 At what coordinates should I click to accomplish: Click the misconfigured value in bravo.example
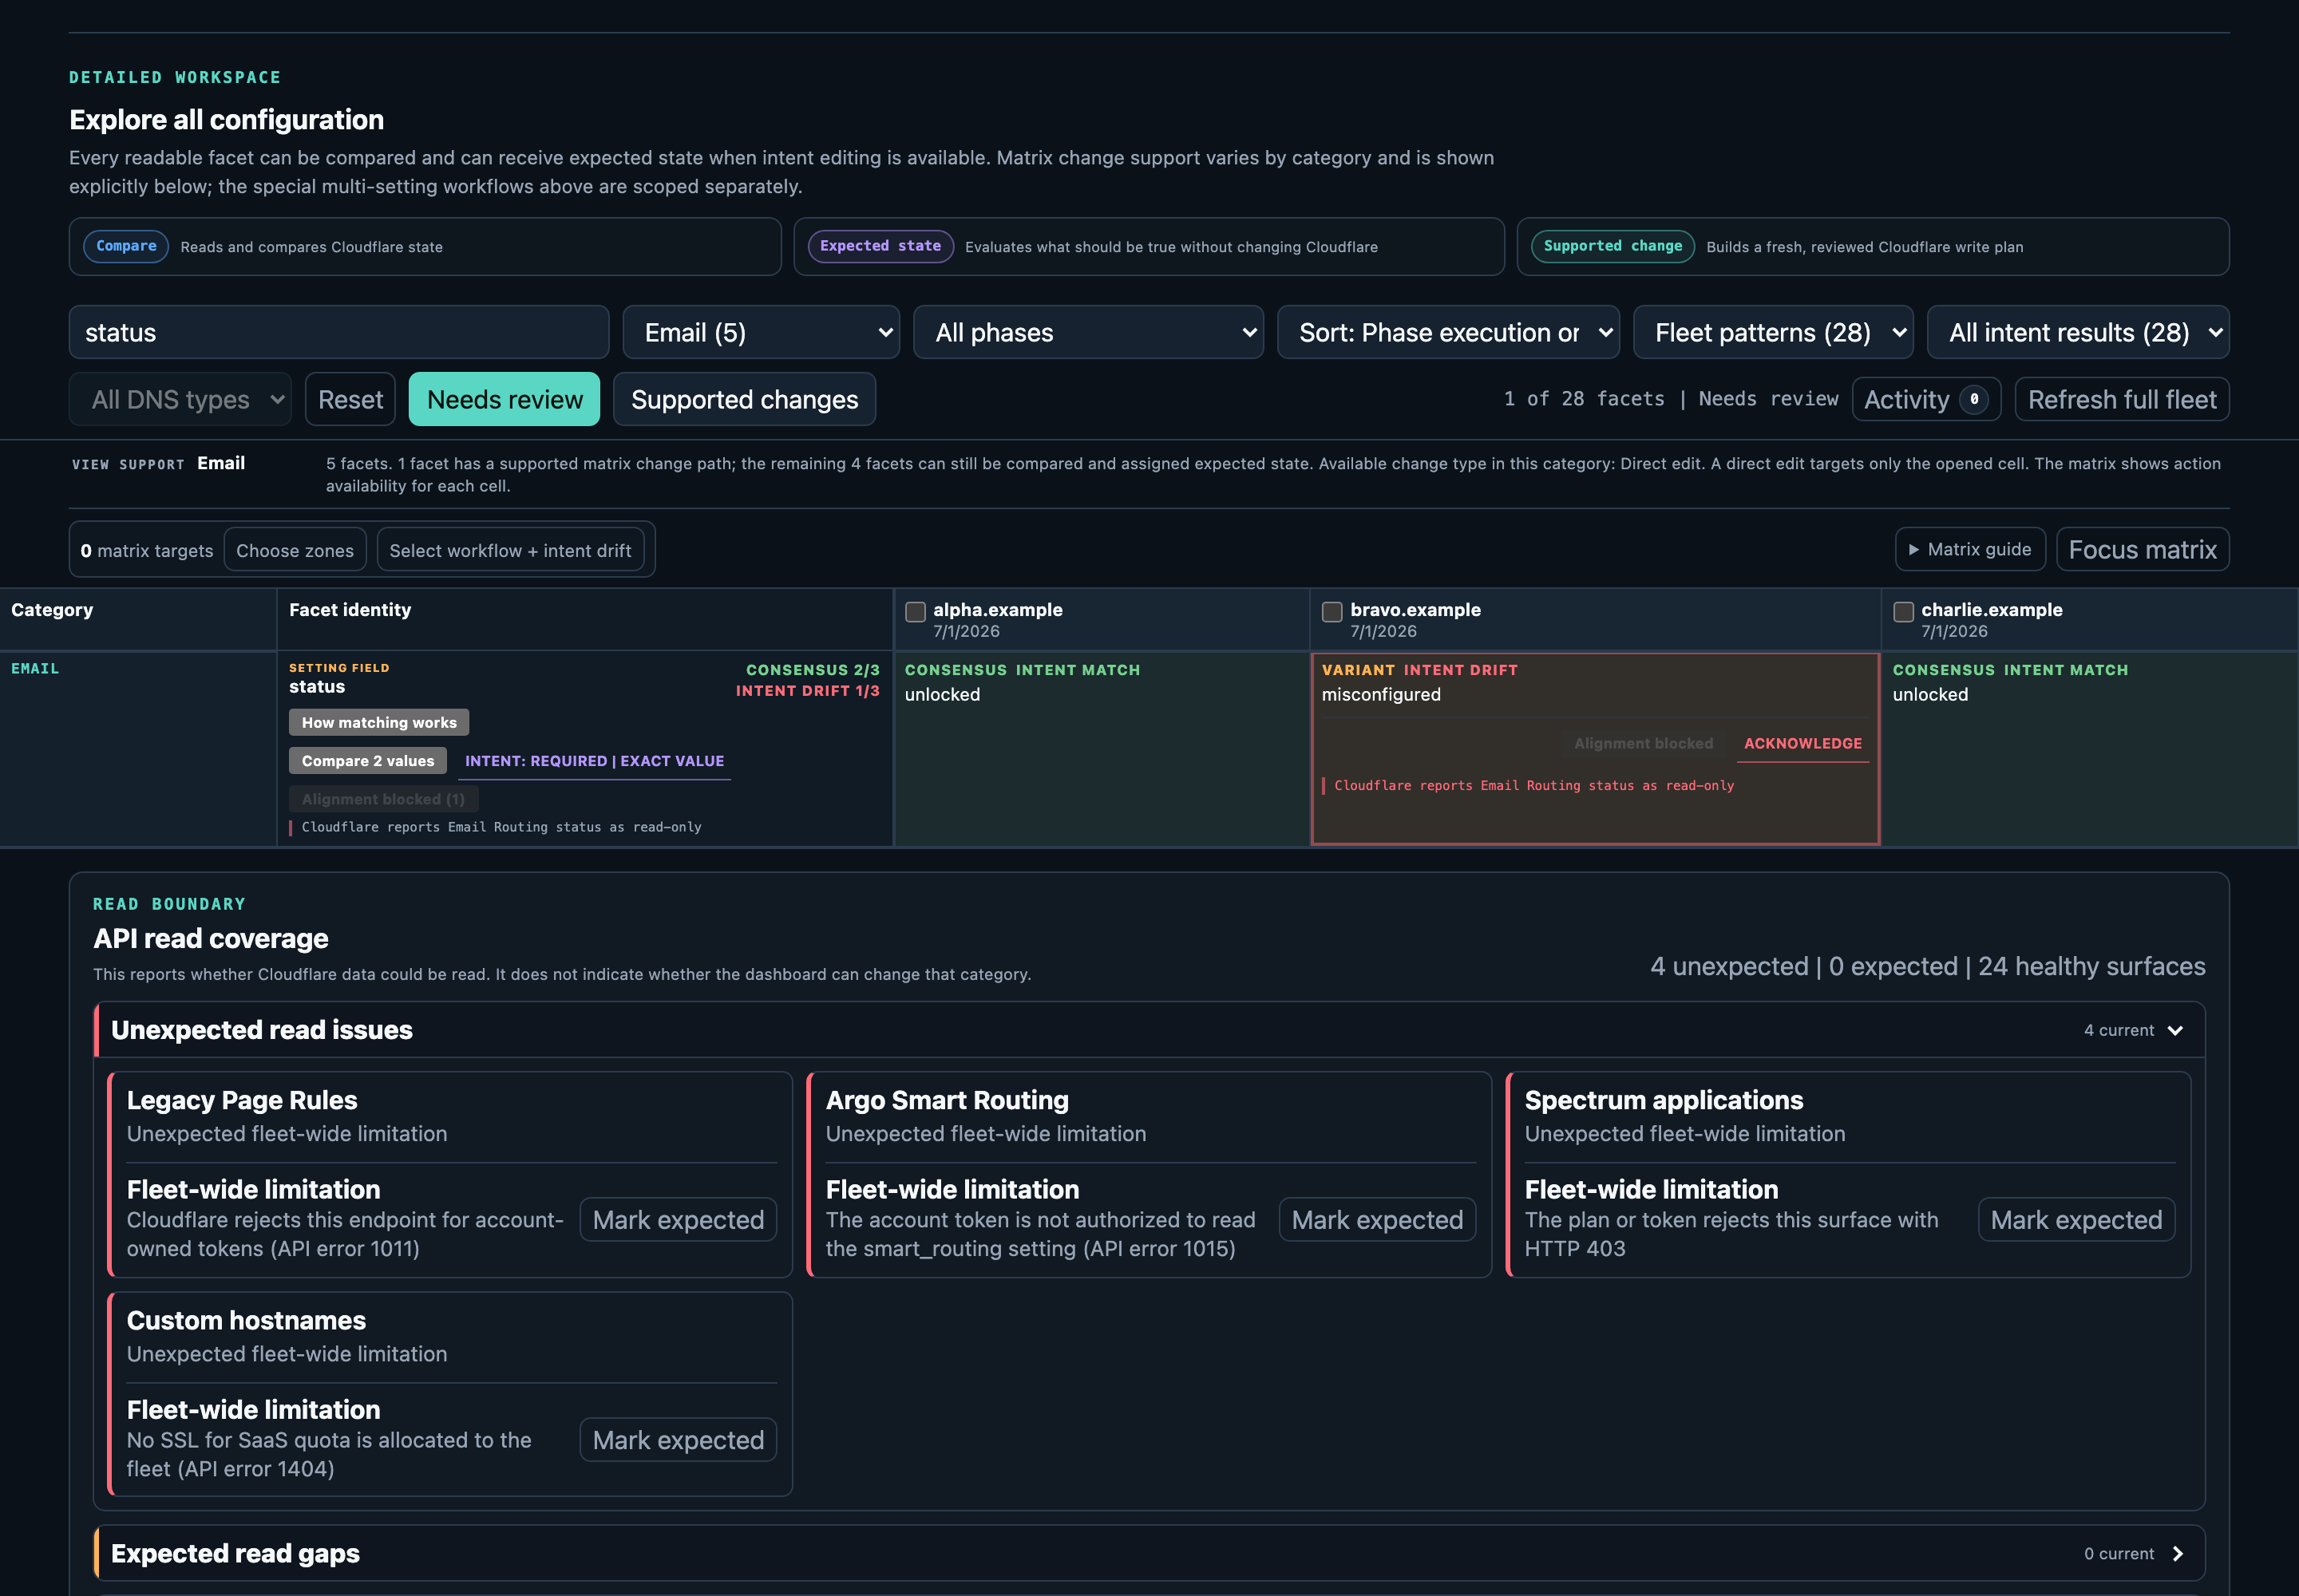[x=1381, y=694]
